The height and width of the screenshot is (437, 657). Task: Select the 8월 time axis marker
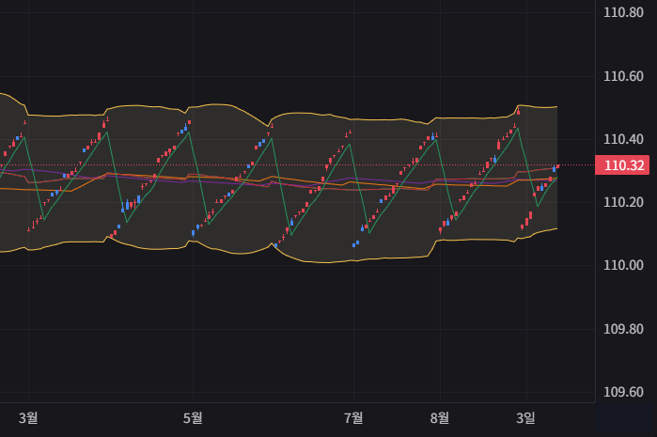click(439, 418)
